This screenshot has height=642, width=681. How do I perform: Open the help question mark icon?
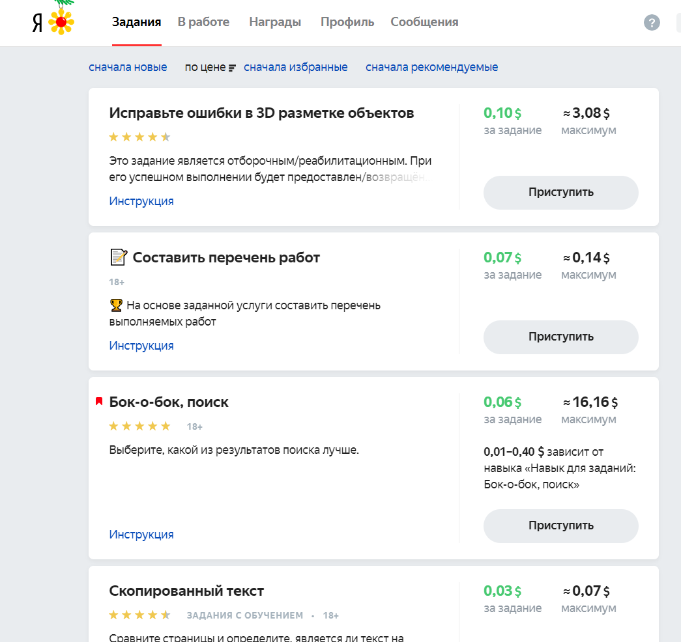[652, 23]
